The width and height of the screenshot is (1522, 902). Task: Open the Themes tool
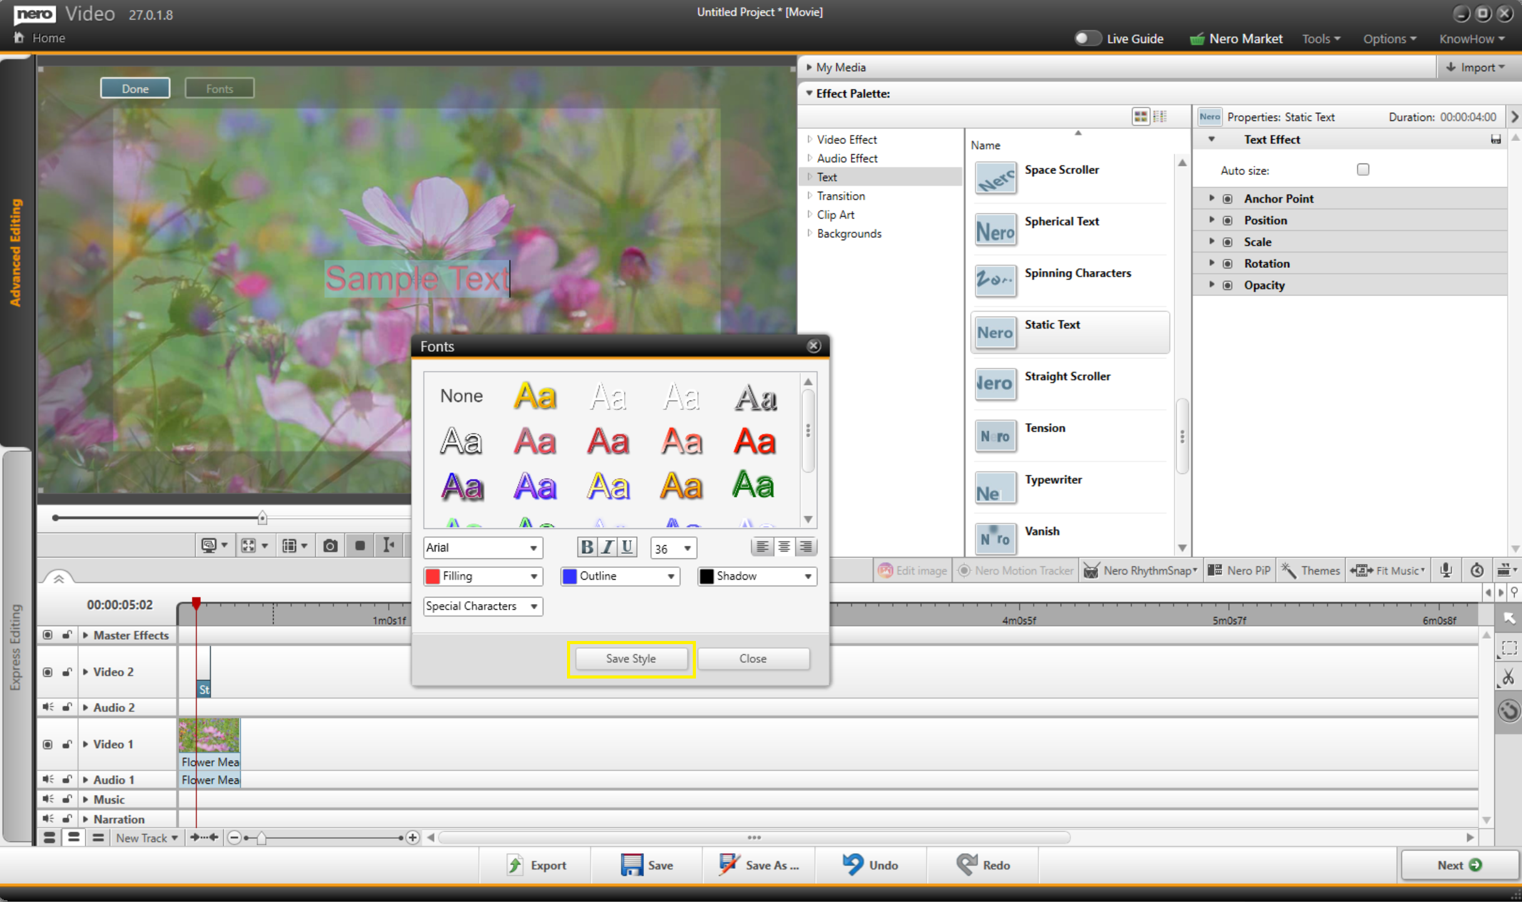(x=1310, y=570)
